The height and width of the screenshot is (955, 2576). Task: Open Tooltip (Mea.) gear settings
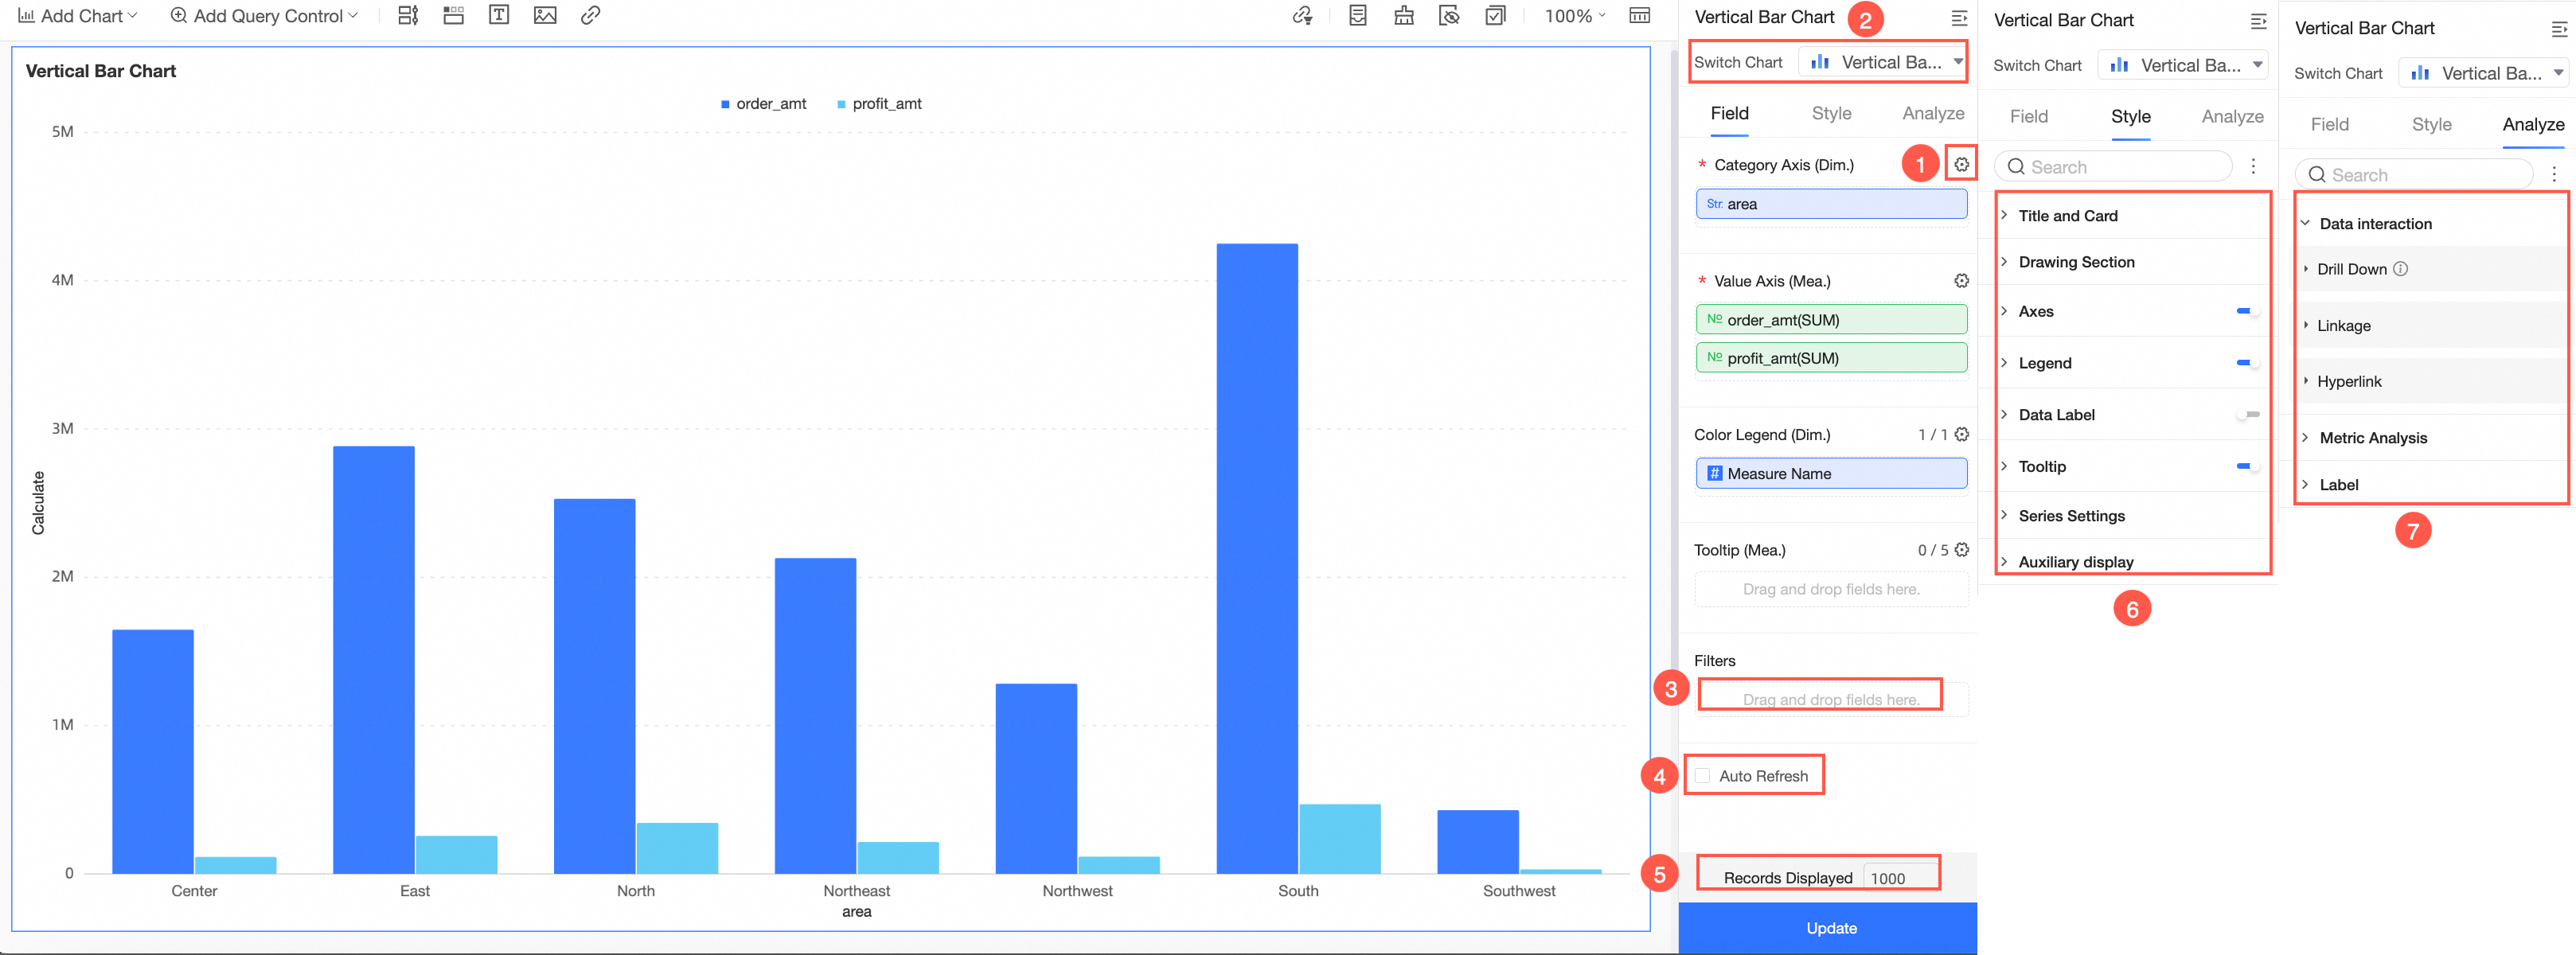(x=1961, y=550)
